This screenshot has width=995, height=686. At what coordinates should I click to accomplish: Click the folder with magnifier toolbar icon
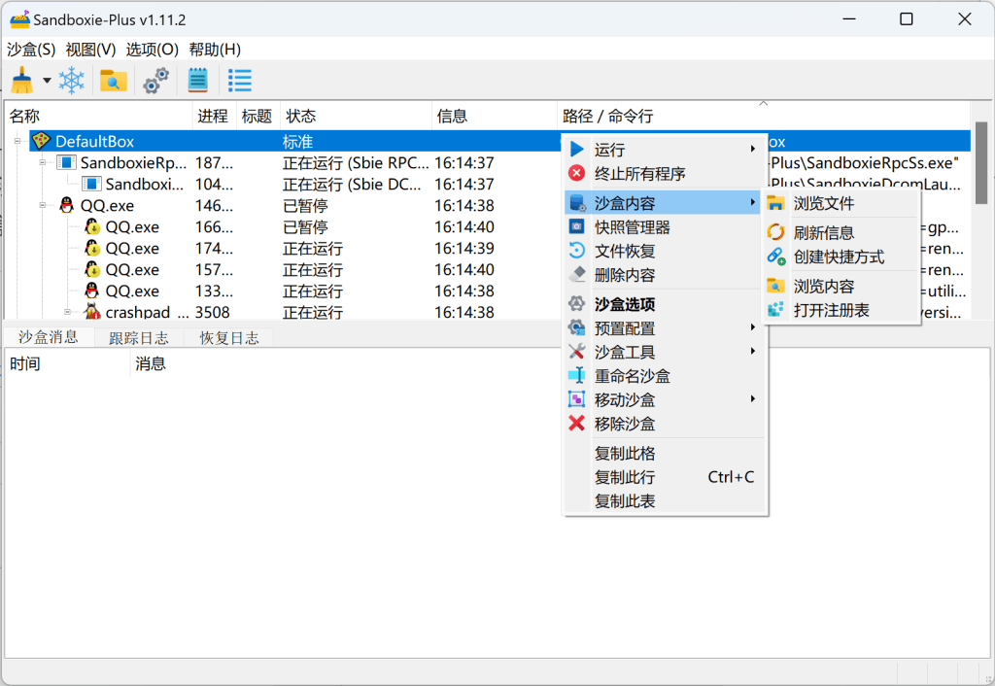pos(114,81)
